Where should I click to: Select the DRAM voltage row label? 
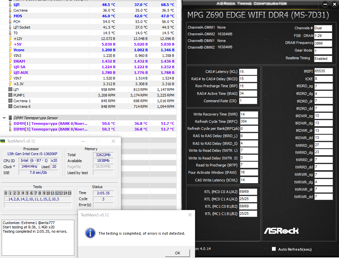pyautogui.click(x=19, y=61)
